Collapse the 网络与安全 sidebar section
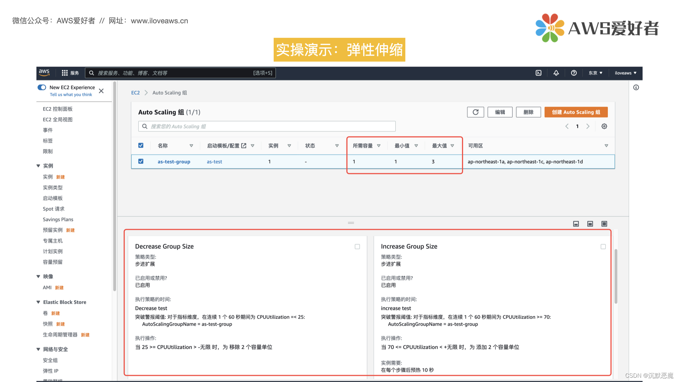Viewport: 679px width, 382px height. point(38,349)
